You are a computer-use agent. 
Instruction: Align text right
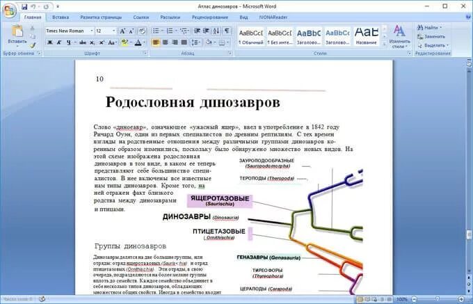pos(175,42)
